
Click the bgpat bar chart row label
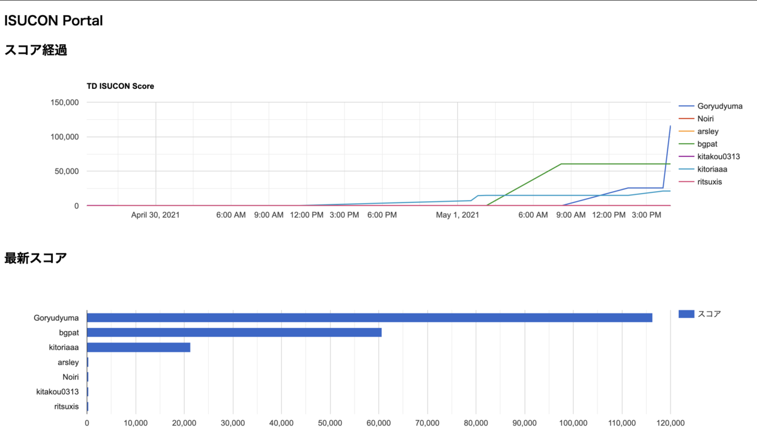69,332
